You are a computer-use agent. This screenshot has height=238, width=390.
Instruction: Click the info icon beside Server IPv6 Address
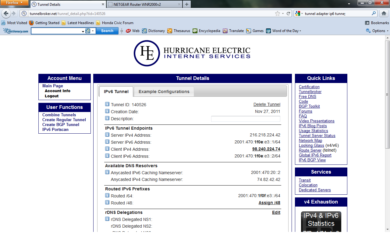click(107, 142)
